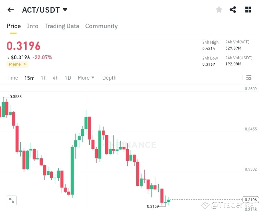Select the 15m interval tab
259x212 pixels.
point(29,78)
